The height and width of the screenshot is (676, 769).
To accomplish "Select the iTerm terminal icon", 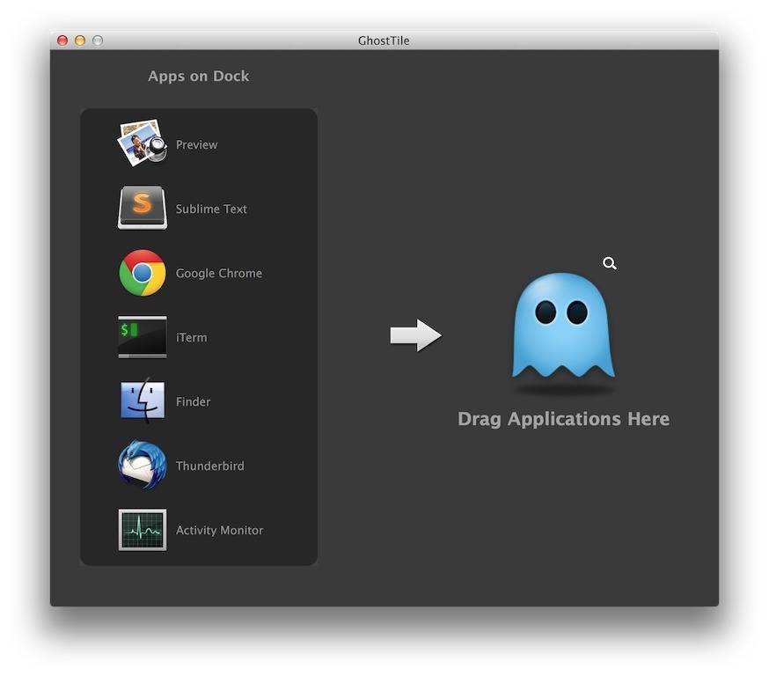I will pos(143,337).
